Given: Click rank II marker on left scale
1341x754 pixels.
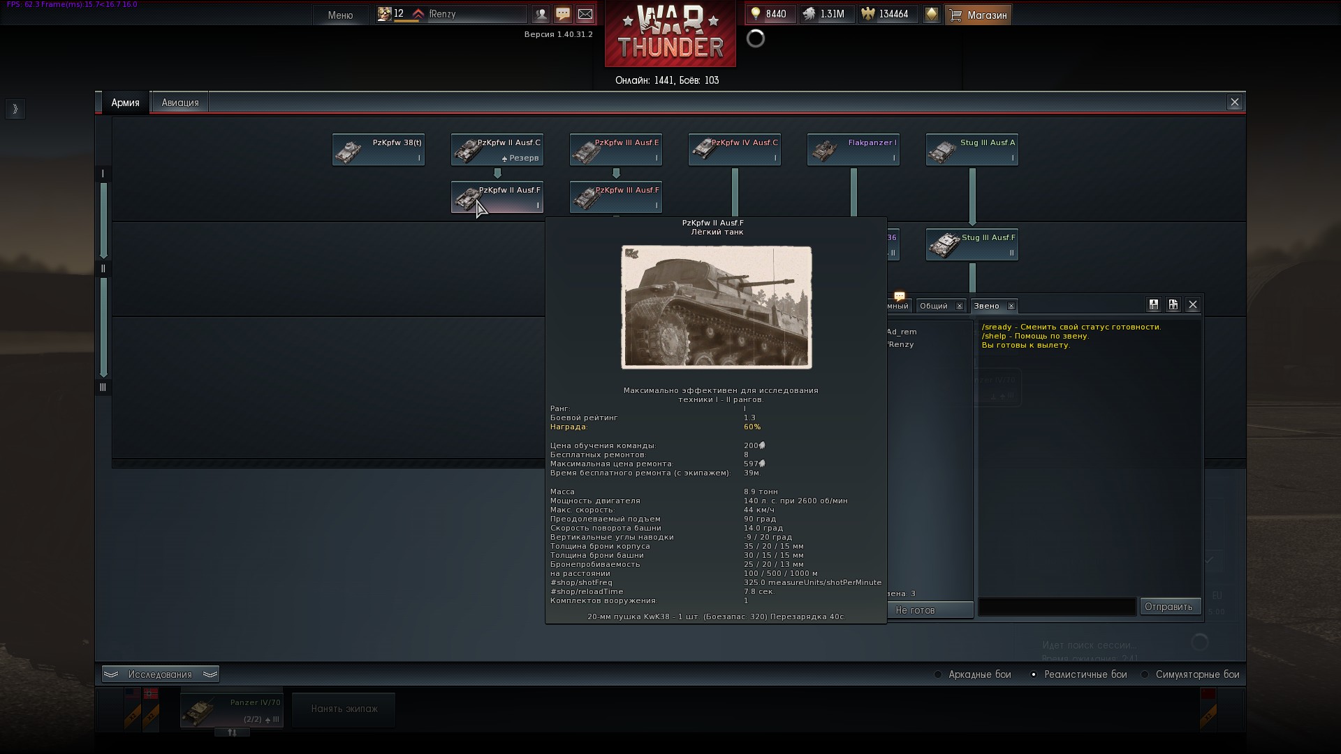Looking at the screenshot, I should [103, 269].
